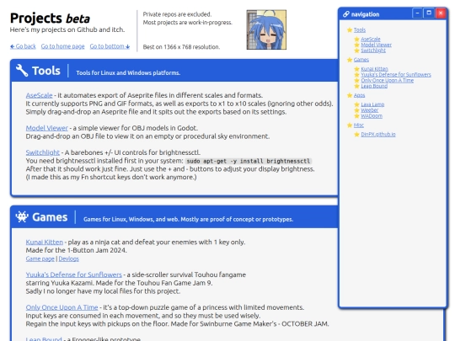Screen dimensions: 455x341
Task: Open the AseScale project link in Tools section
Action: 39,95
